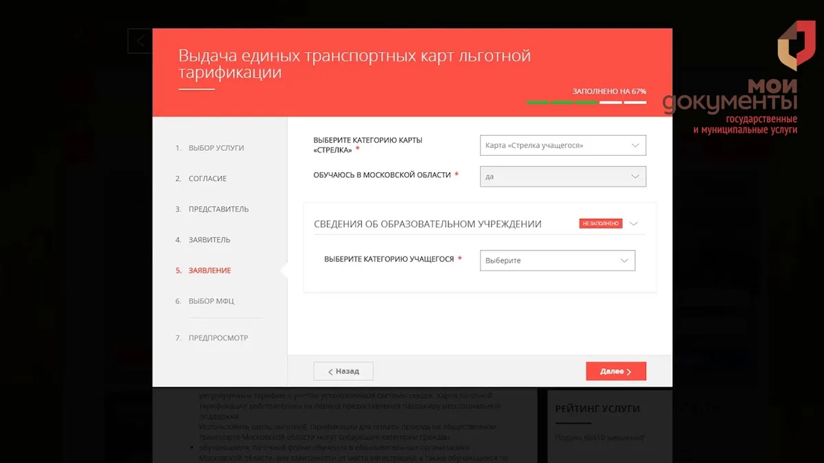
Task: Select step 5 'Заявление'
Action: pyautogui.click(x=204, y=270)
